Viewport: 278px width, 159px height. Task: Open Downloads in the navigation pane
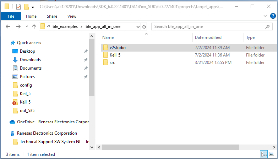pyautogui.click(x=30, y=60)
